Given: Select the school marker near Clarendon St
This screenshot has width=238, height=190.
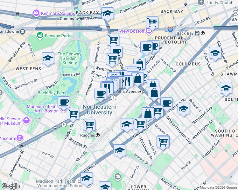Looking at the screenshot, I should tap(215, 53).
